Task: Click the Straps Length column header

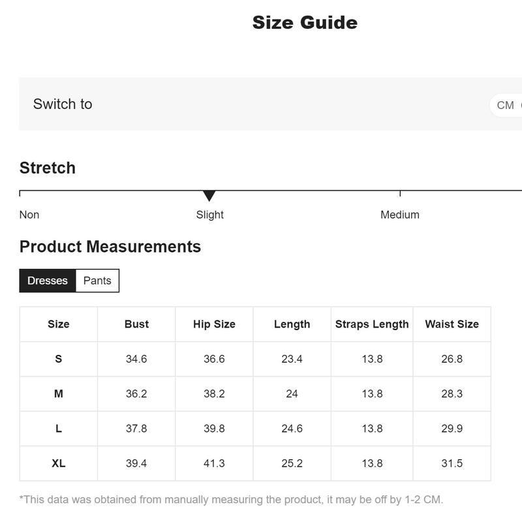Action: point(372,324)
